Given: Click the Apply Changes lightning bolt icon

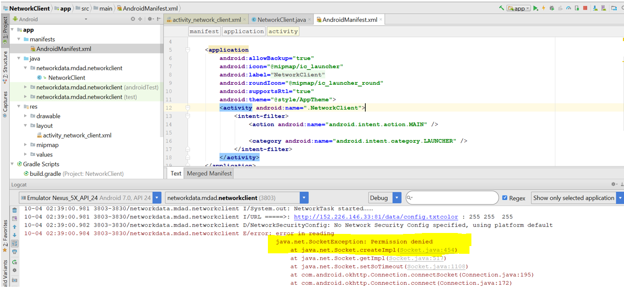Looking at the screenshot, I should (x=544, y=8).
